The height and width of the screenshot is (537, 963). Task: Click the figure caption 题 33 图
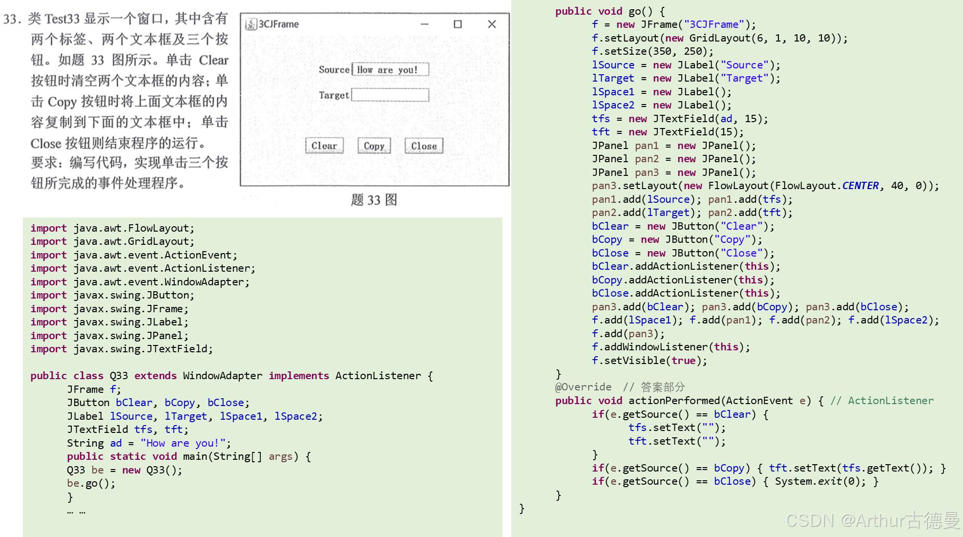pyautogui.click(x=374, y=199)
